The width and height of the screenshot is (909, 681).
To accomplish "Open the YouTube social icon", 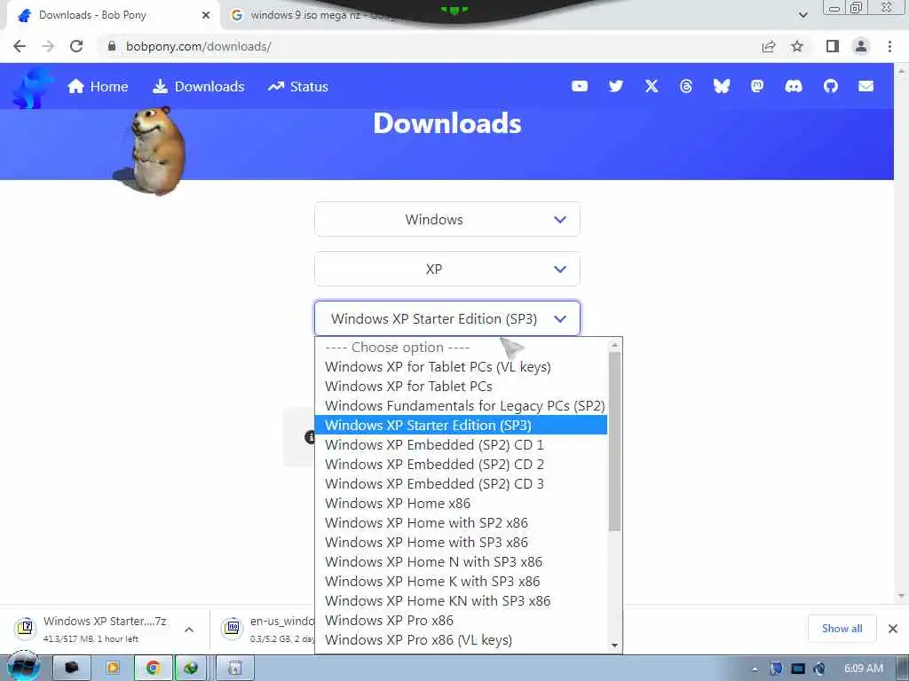I will [579, 86].
